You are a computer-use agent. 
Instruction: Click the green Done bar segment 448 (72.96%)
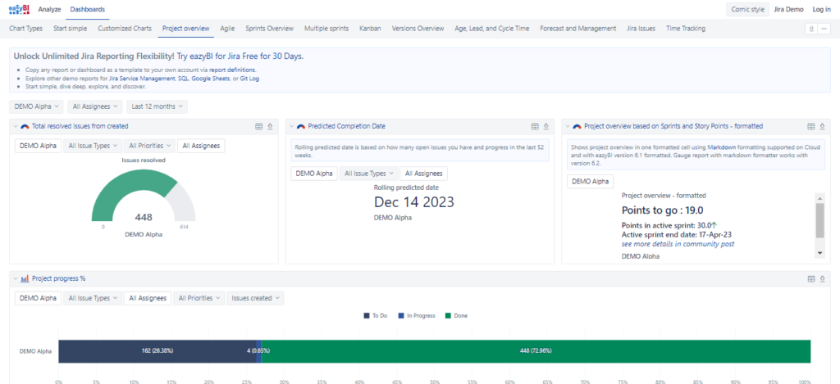click(536, 351)
